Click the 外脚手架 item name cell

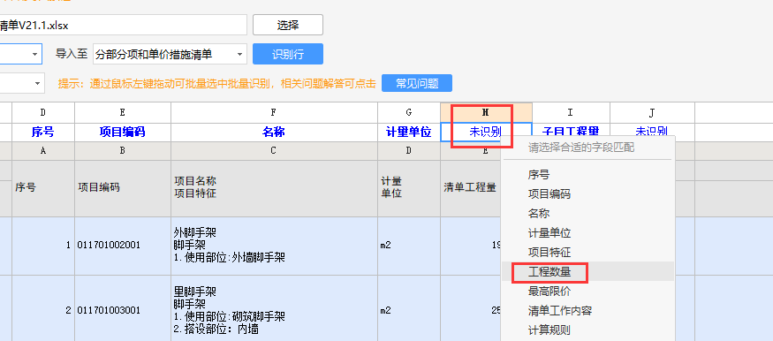274,246
